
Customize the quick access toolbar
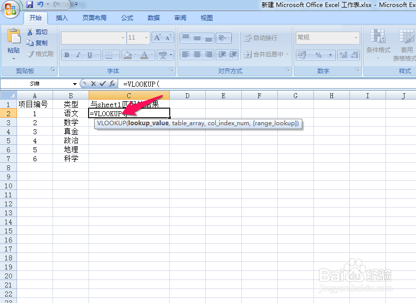76,4
